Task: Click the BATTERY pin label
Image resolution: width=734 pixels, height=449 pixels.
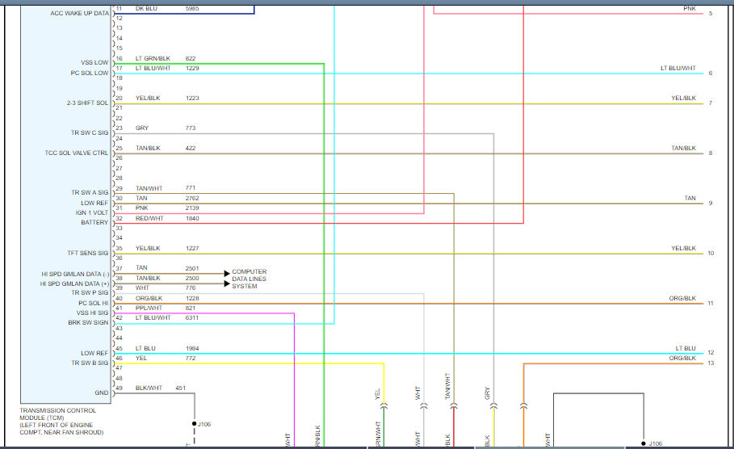Action: click(x=94, y=222)
